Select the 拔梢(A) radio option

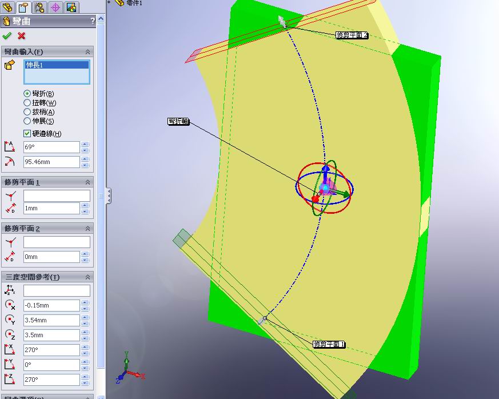(27, 111)
